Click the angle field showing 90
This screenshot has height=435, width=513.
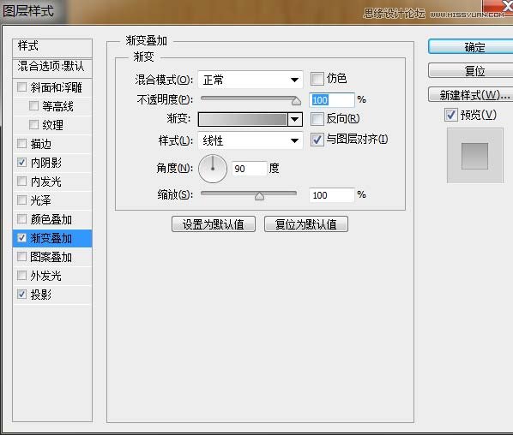click(250, 169)
